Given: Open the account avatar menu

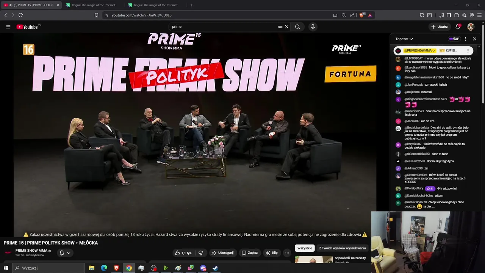Looking at the screenshot, I should coord(471,27).
